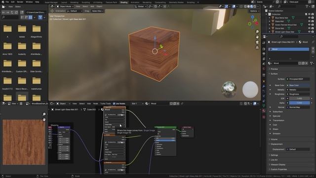Open the File menu
This screenshot has height=178, width=316.
coord(7,2)
